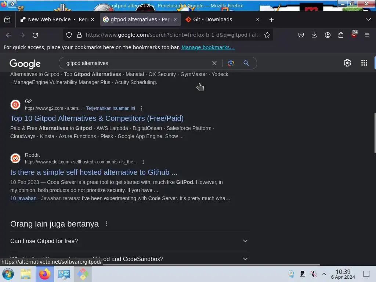Click 'Terjemahkan halaman ini' link
The image size is (376, 282).
coord(111,108)
